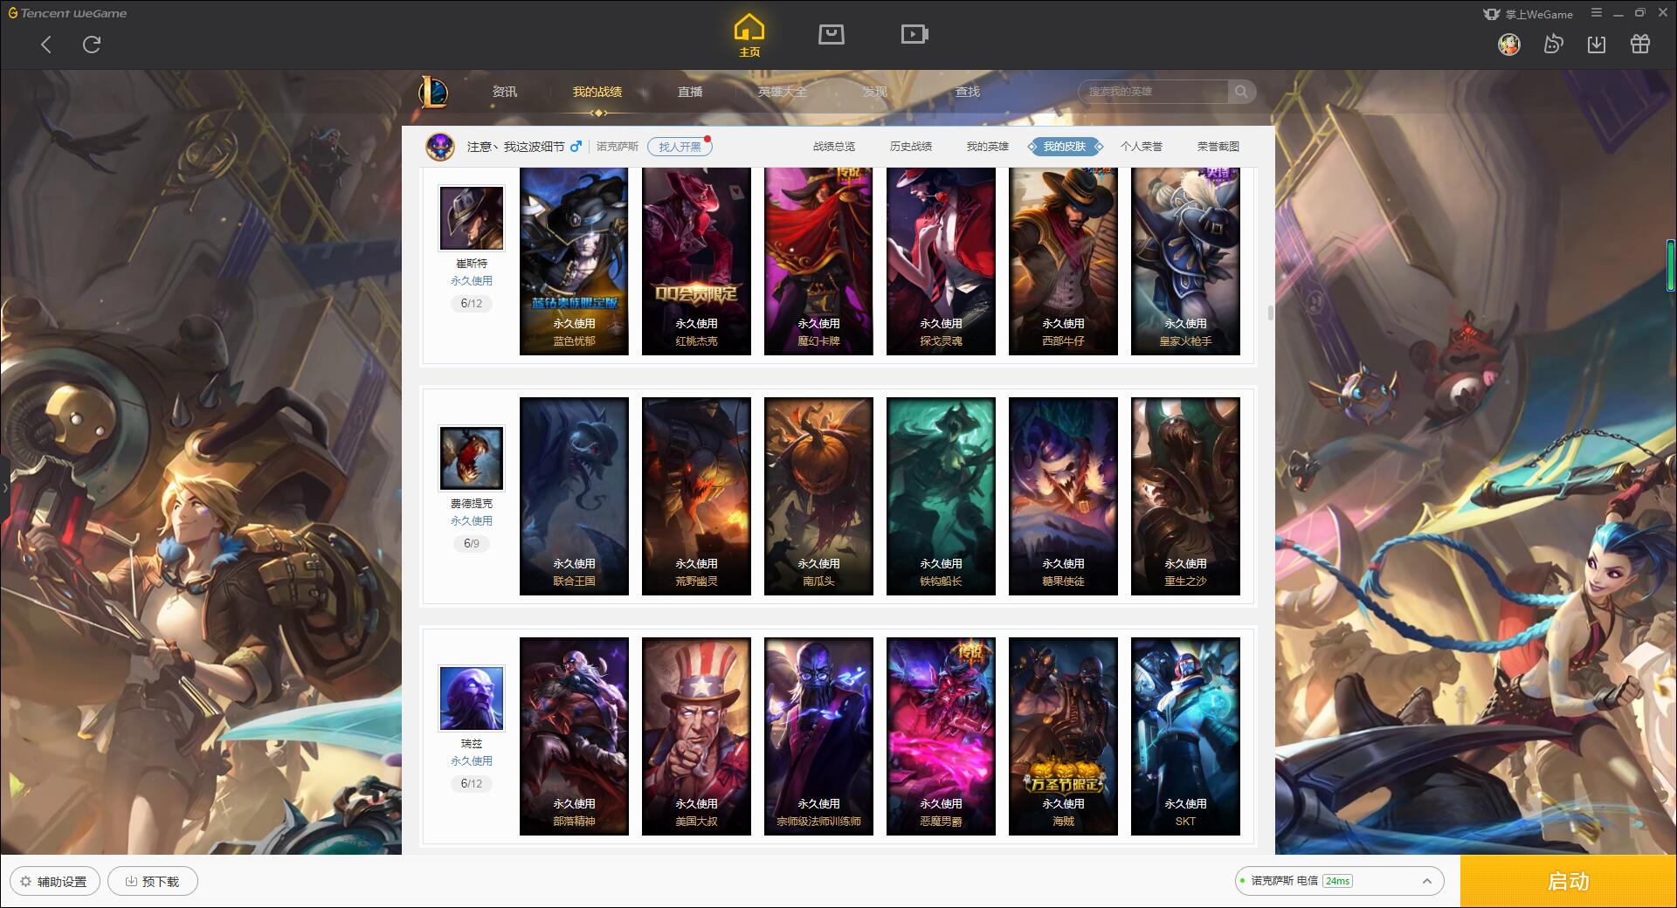Open the 魔幻卡牌 skin card
Viewport: 1677px width, 908px height.
tap(818, 261)
